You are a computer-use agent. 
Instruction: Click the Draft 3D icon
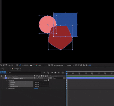(48, 72)
